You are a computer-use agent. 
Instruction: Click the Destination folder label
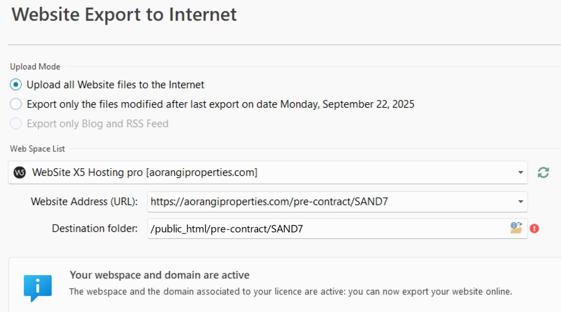tap(95, 228)
